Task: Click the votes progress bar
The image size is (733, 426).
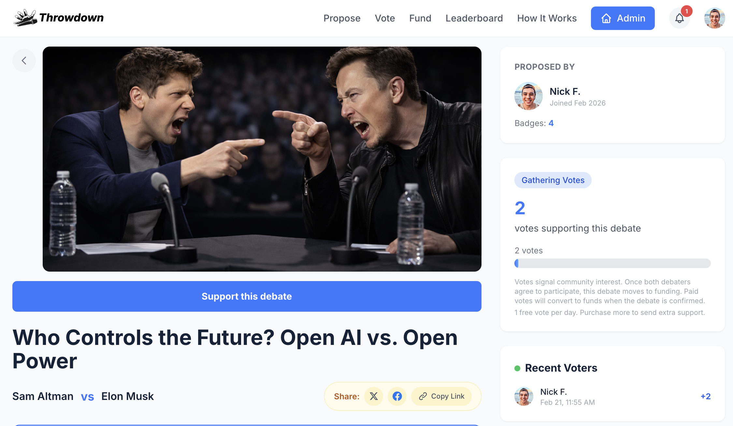Action: 612,263
